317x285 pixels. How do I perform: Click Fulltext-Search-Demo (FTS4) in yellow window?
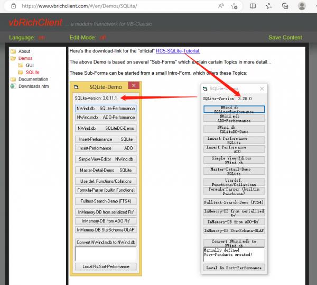[106, 201]
